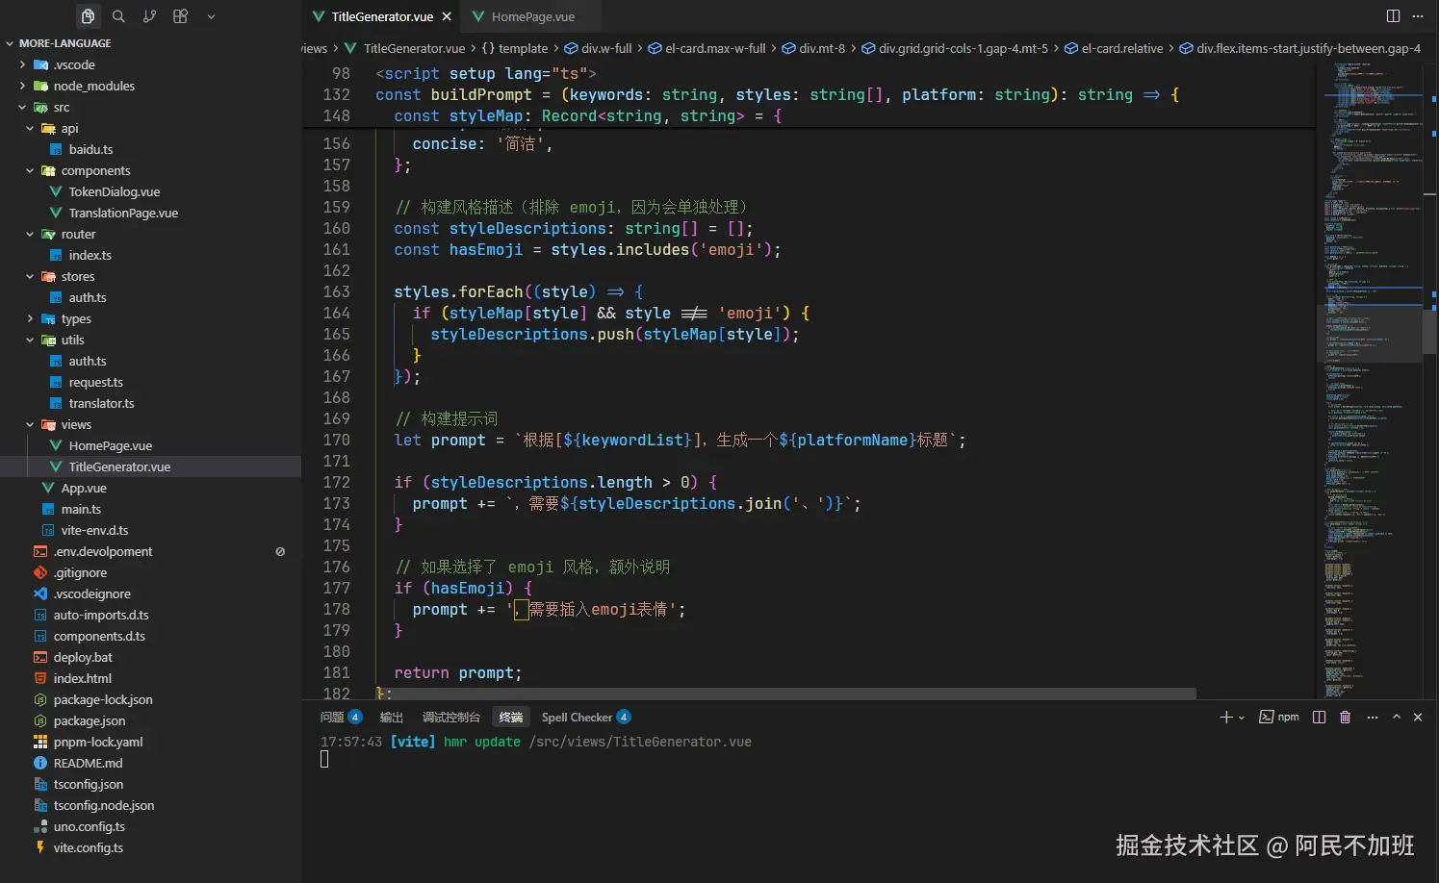Screen dimensions: 1439x883
Task: Click the new terminal plus icon
Action: [x=1225, y=718]
